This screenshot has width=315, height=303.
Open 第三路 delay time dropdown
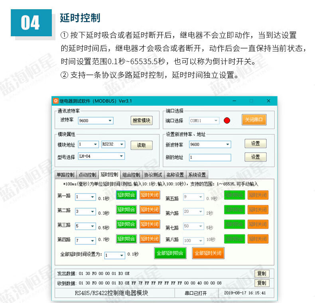tap(85, 226)
